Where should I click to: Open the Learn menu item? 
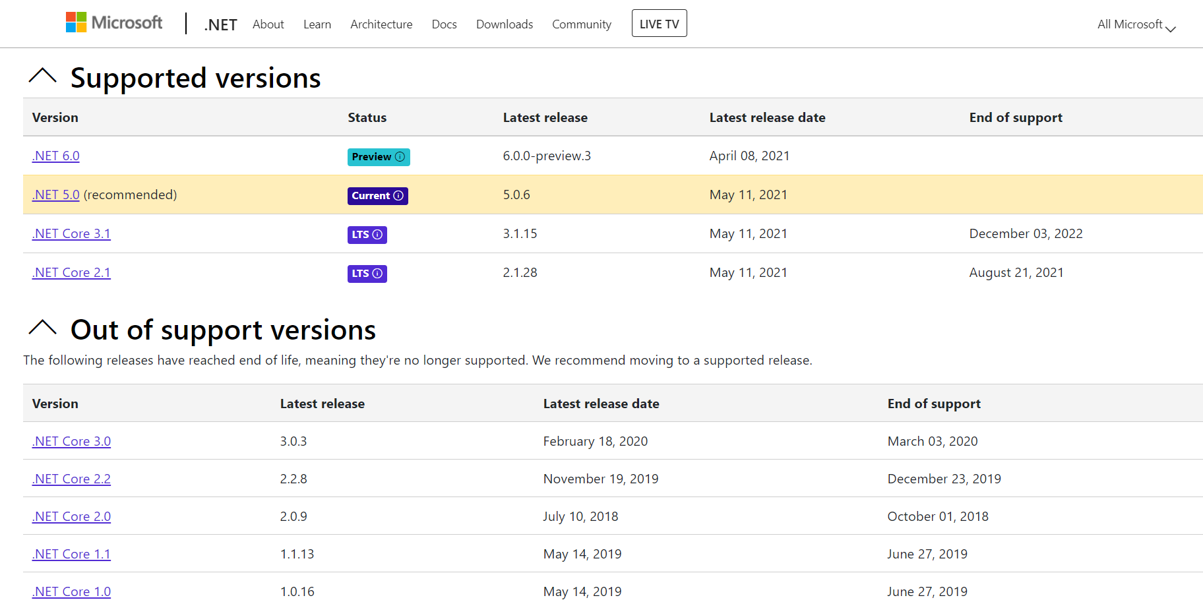(x=317, y=24)
